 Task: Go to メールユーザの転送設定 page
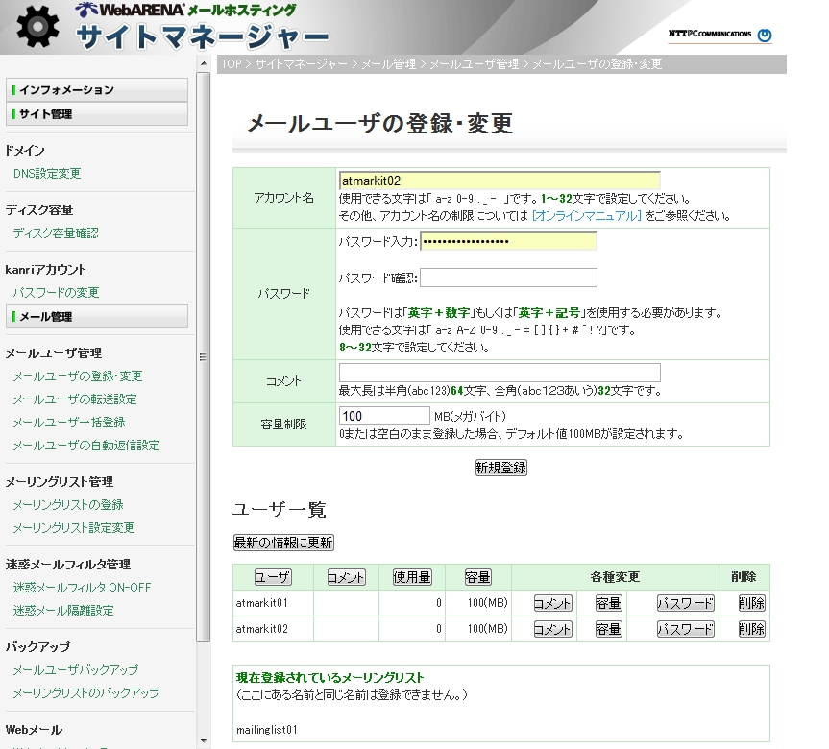tap(75, 399)
